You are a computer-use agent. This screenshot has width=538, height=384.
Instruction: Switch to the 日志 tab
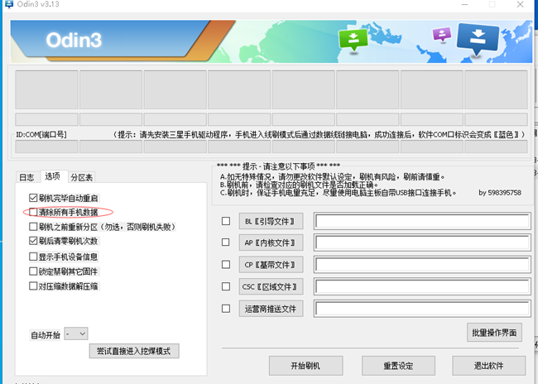tap(26, 177)
